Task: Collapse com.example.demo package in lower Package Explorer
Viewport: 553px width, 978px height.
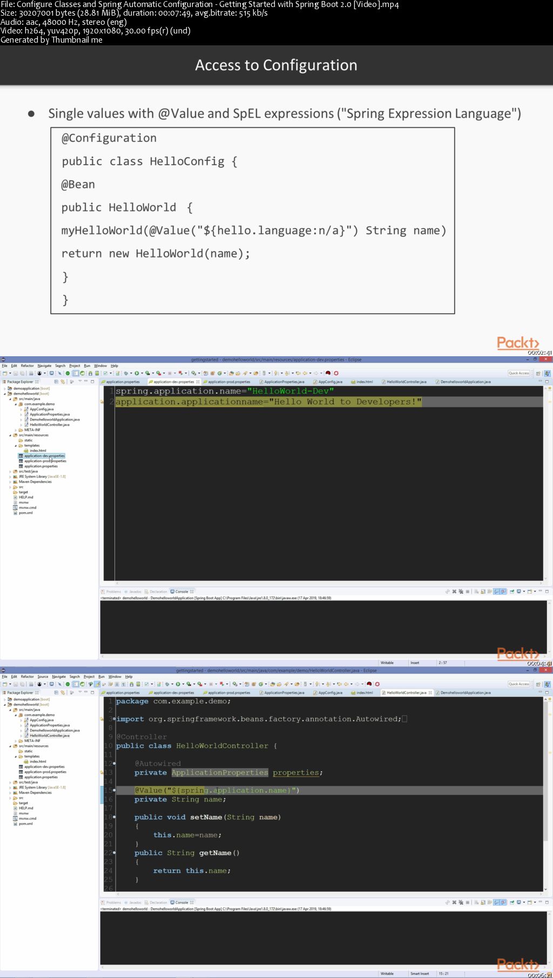Action: [16, 715]
